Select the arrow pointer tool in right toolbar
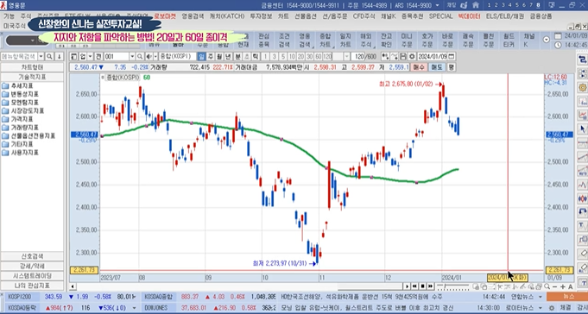 tap(582, 129)
